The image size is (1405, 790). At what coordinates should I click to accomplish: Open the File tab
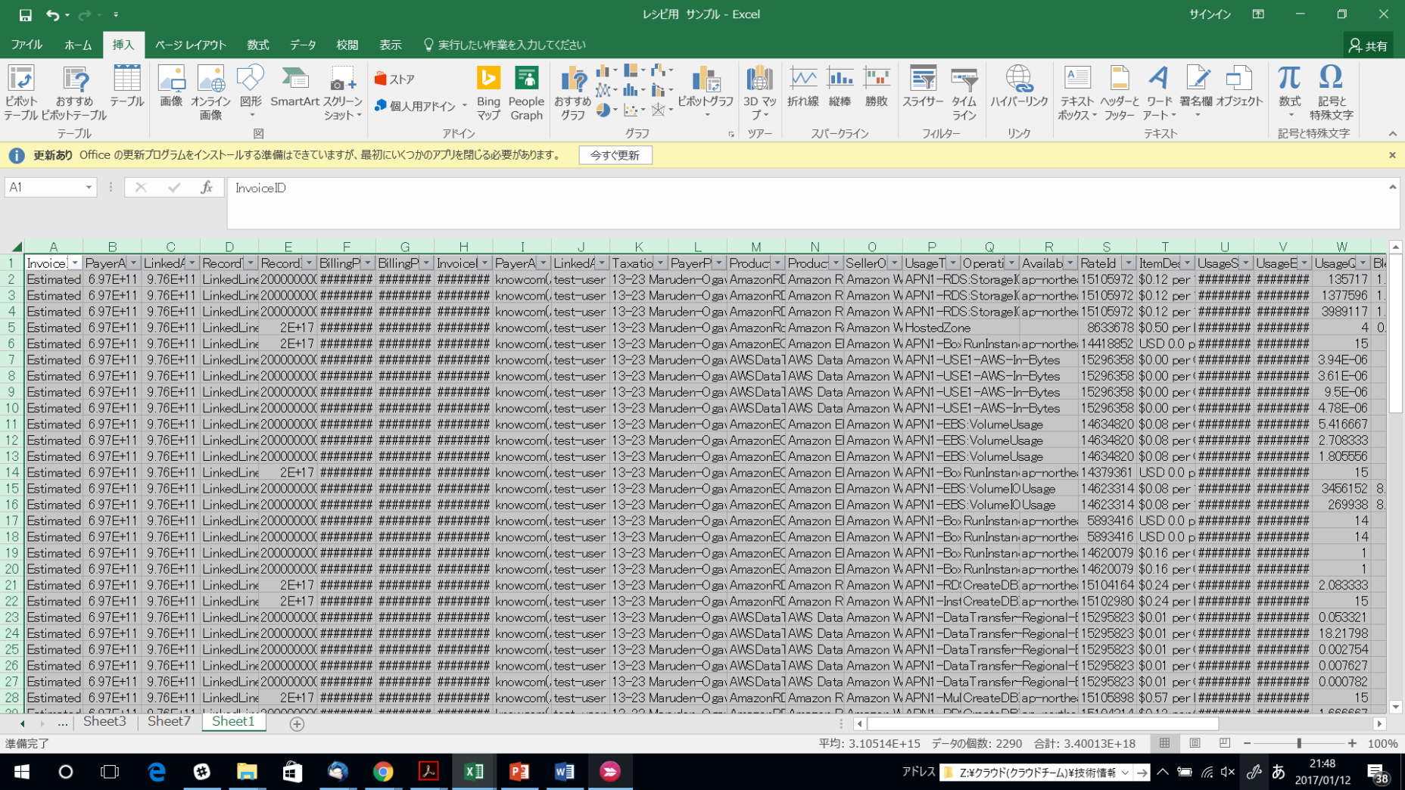coord(26,45)
